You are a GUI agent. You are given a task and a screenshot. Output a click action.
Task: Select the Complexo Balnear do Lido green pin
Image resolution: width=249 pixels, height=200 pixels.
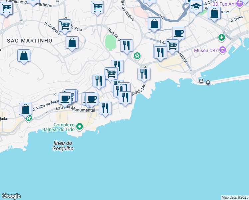79,127
